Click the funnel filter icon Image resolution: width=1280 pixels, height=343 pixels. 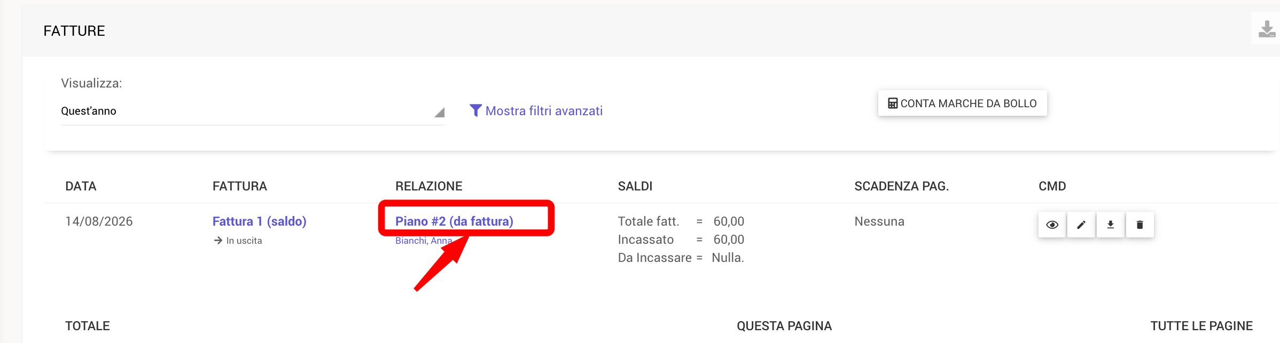pos(475,110)
